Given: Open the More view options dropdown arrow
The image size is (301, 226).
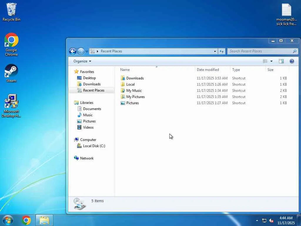Looking at the screenshot, I should [271, 61].
